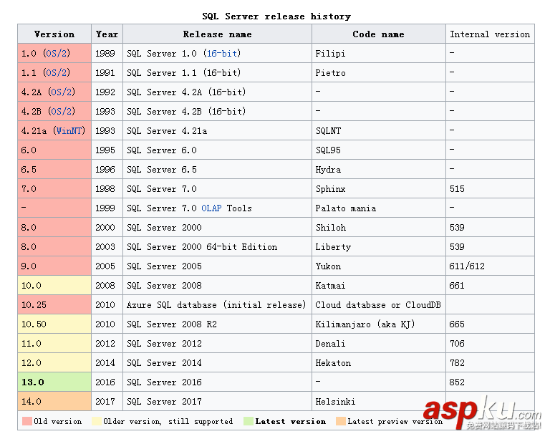Click the year 2017 cell
This screenshot has width=545, height=434.
point(107,402)
